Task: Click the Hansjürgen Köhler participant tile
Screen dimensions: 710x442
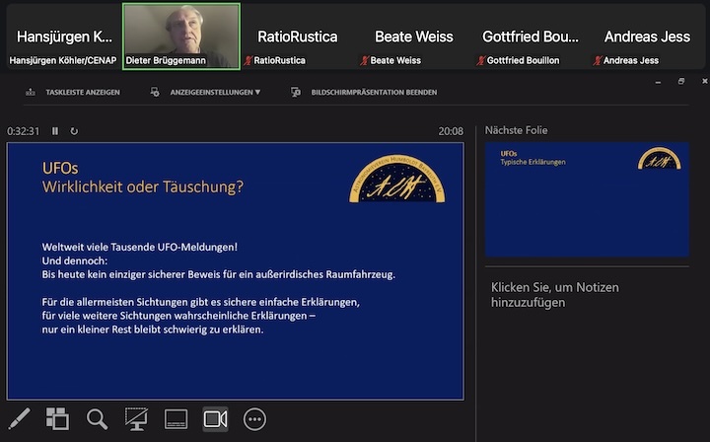Action: point(63,37)
